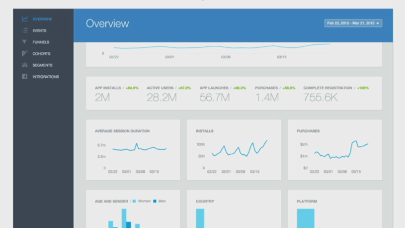The width and height of the screenshot is (405, 228).
Task: Click the Cohorts icon in sidebar
Action: [x=24, y=53]
